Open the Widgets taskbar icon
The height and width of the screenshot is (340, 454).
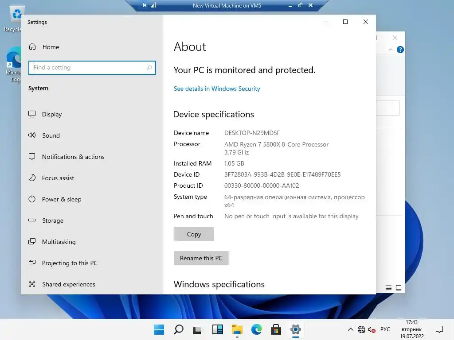coord(217,329)
